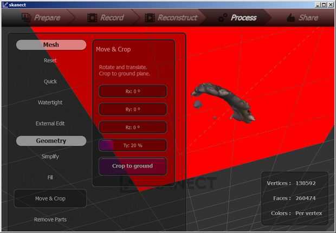Click the Faces count 260474
The width and height of the screenshot is (336, 233).
305,198
